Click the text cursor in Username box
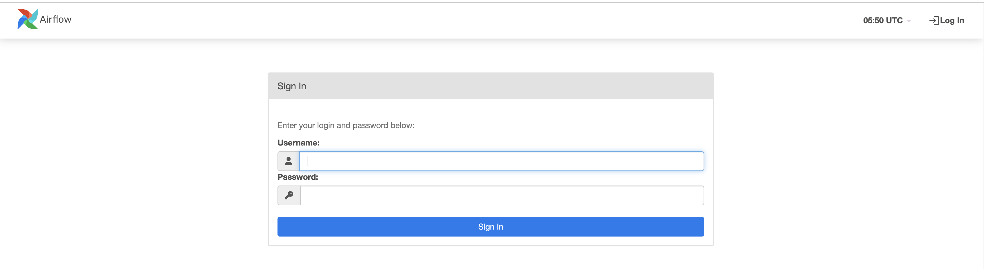 point(307,161)
